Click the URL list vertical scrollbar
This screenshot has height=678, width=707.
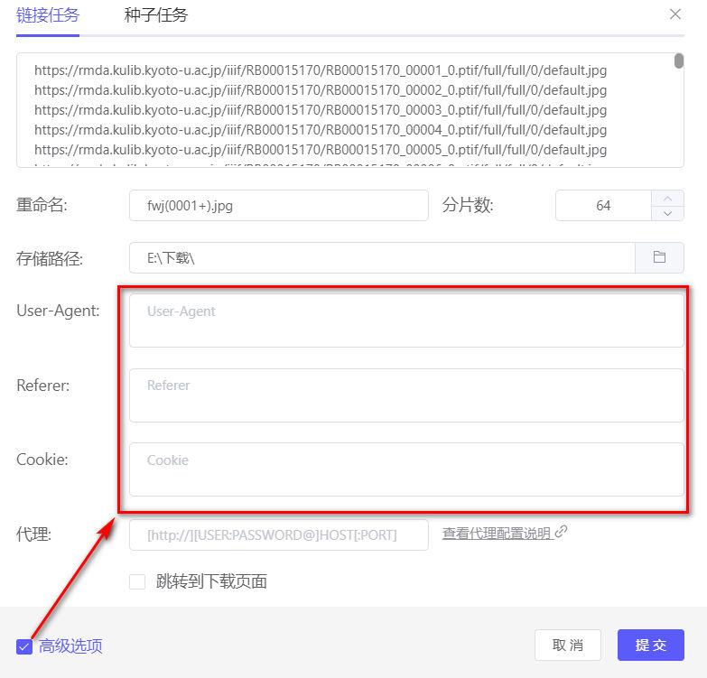click(678, 61)
